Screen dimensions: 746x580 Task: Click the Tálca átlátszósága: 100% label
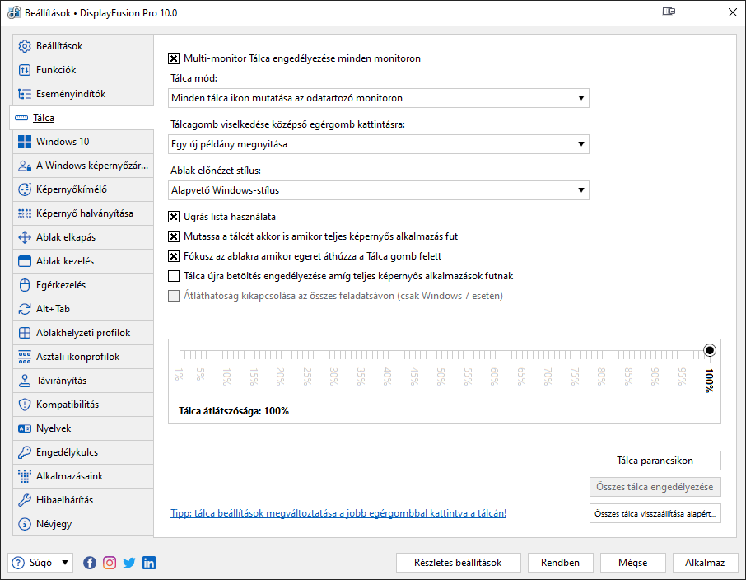coord(234,411)
